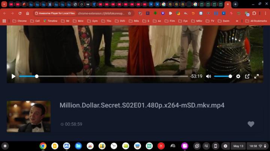
Task: Open a new tab with plus button
Action: [235, 4]
